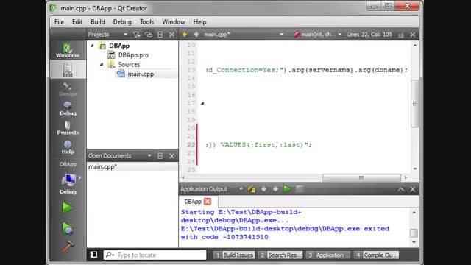Screen dimensions: 471x265
Task: Show the Build Issues pane
Action: click(234, 255)
